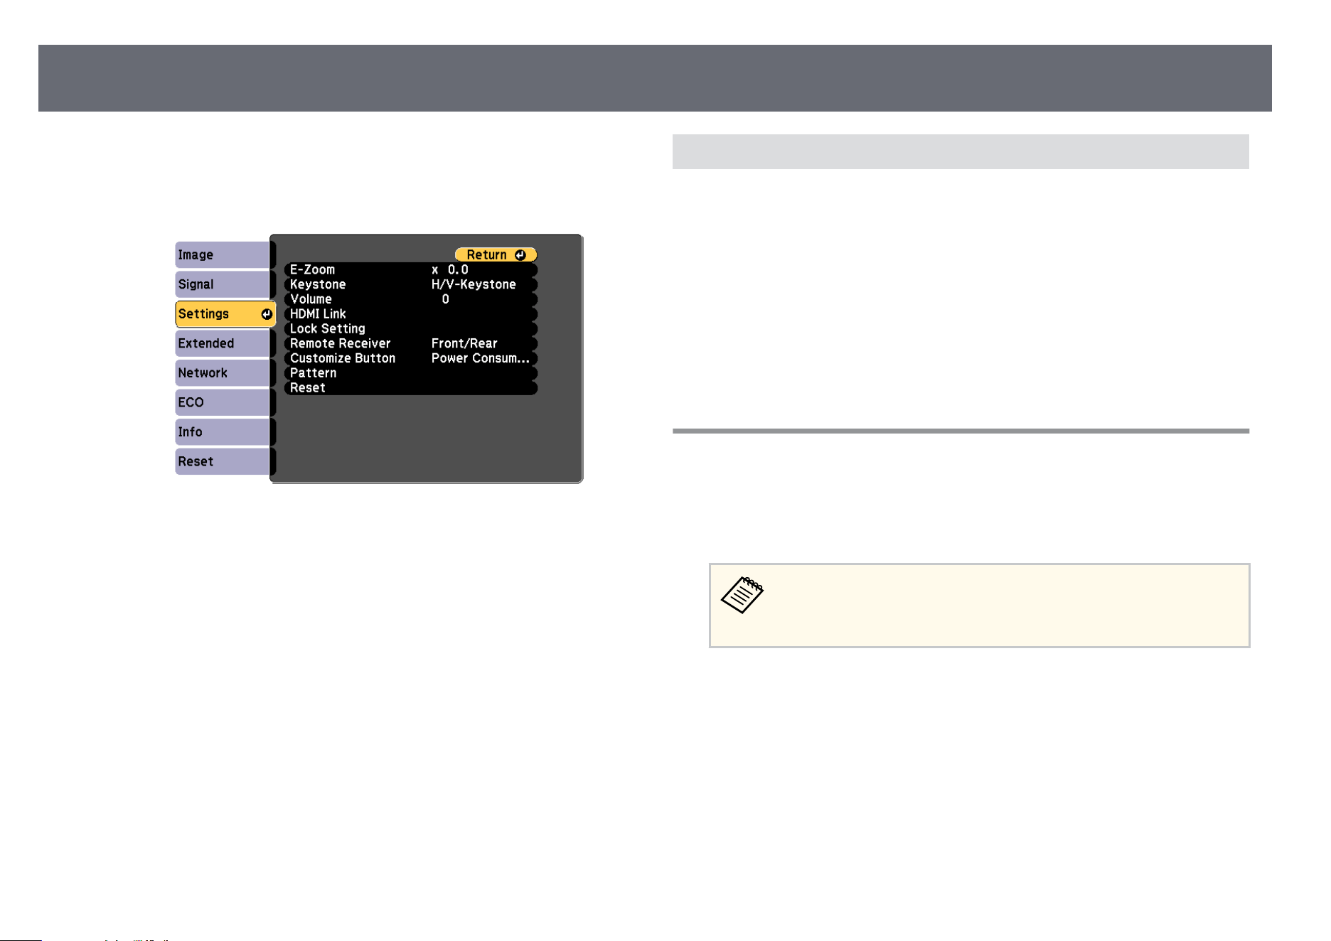Image resolution: width=1331 pixels, height=941 pixels.
Task: Open the Reset tab in sidebar
Action: pos(223,461)
